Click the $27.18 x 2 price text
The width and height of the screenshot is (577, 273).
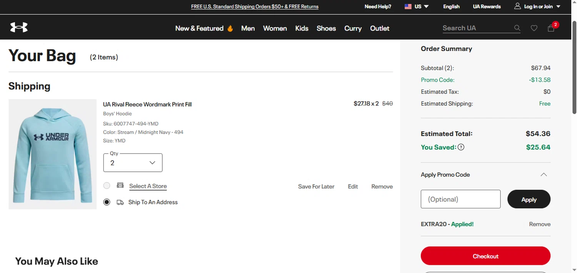(x=366, y=103)
